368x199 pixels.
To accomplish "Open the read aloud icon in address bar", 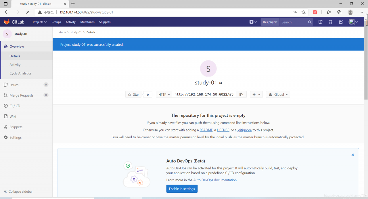I will 295,12.
